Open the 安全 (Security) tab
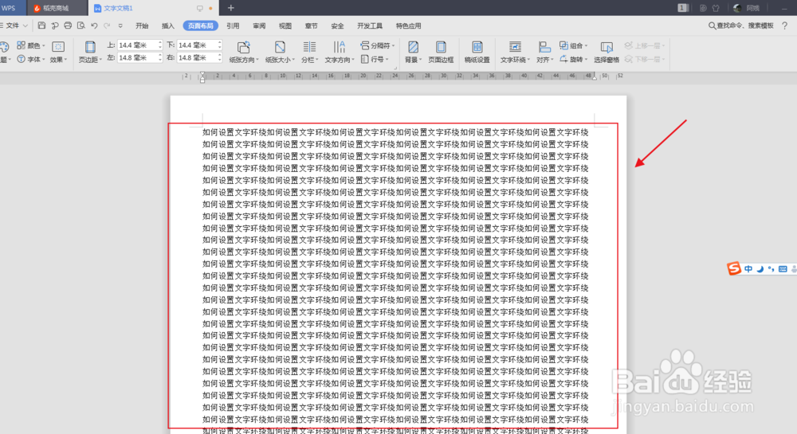This screenshot has width=797, height=434. (x=337, y=26)
